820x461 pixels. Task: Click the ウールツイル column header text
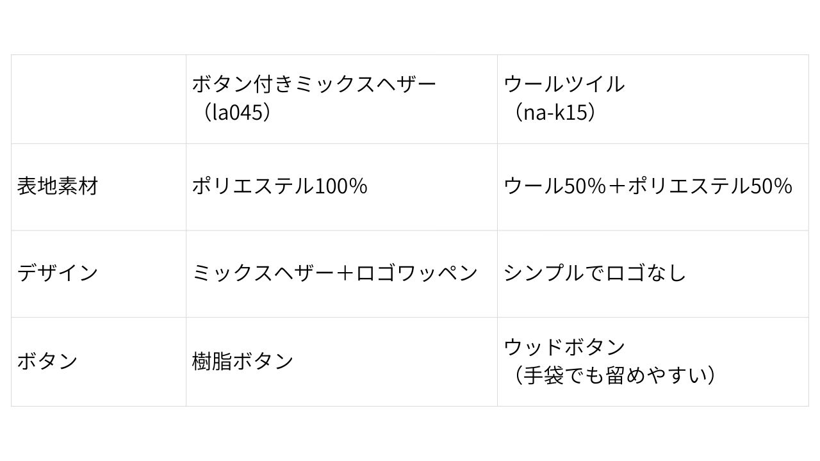[x=564, y=84]
